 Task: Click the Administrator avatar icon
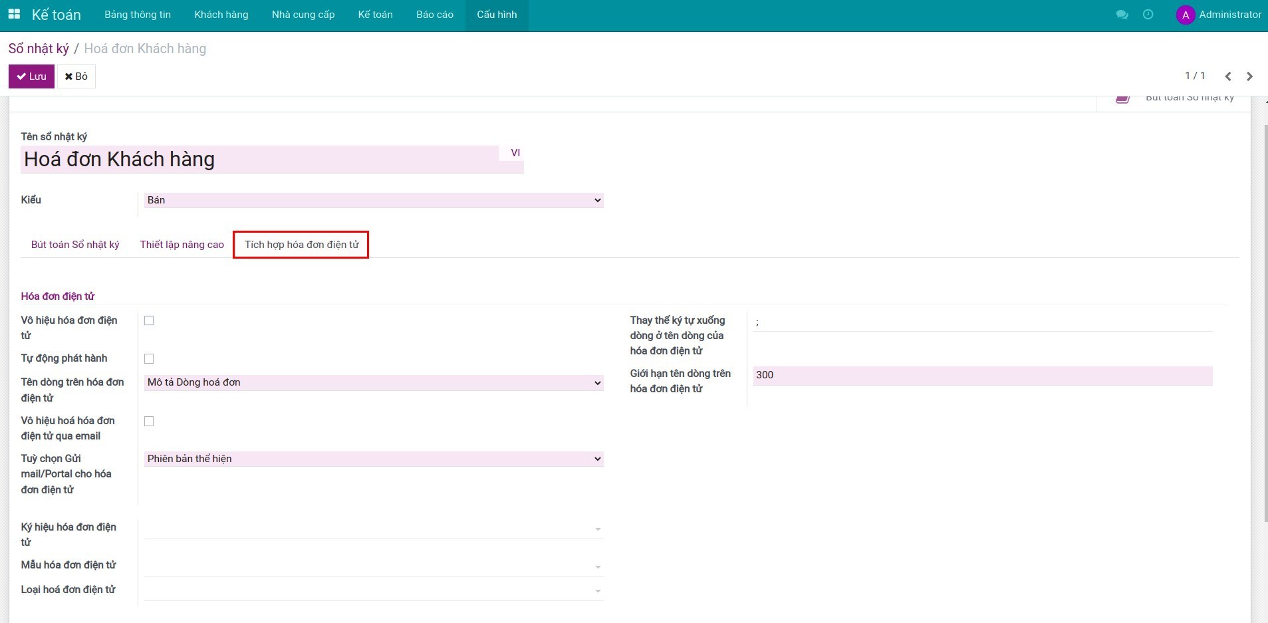click(1185, 15)
